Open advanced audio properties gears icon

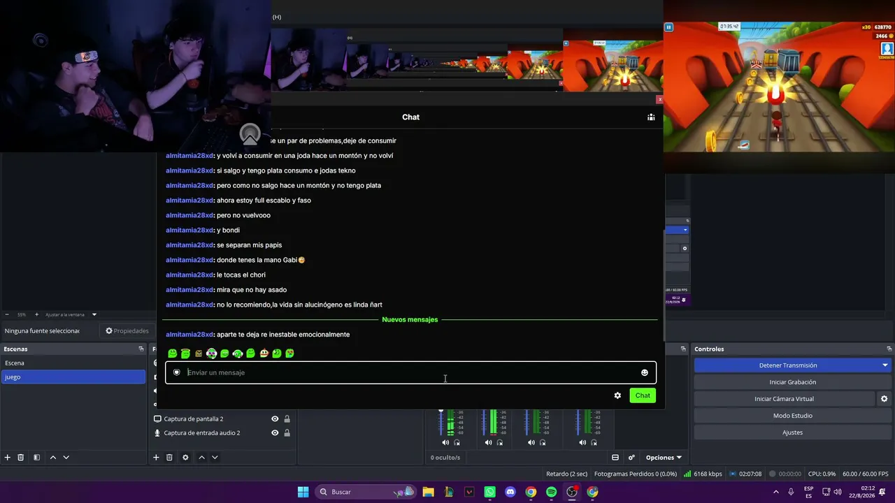point(631,458)
